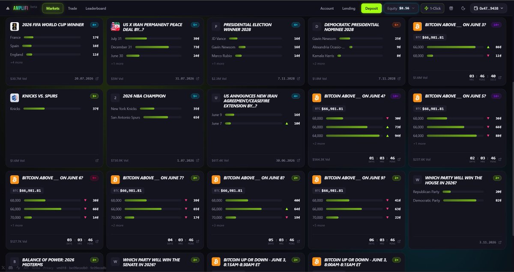Click France probability bar on FIFA card
Image resolution: width=514 pixels, height=272 pixels.
coord(51,38)
